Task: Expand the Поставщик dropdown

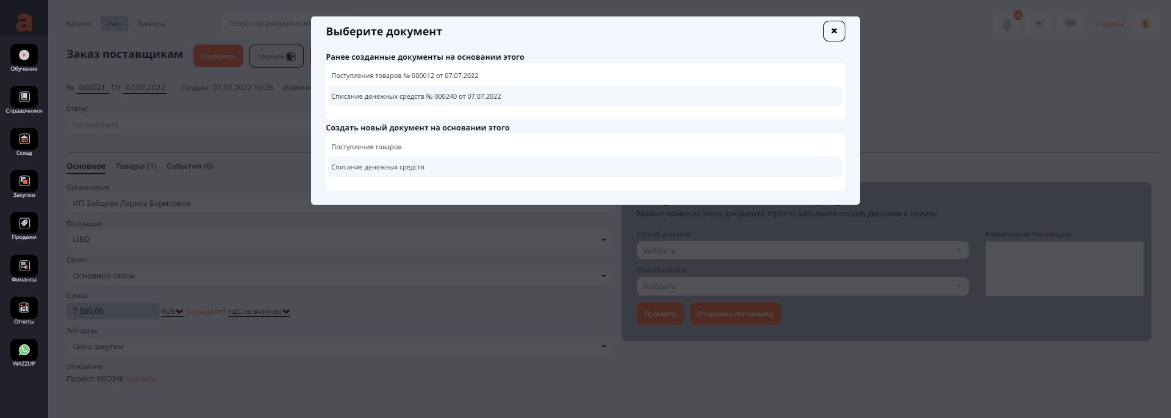Action: pos(338,239)
